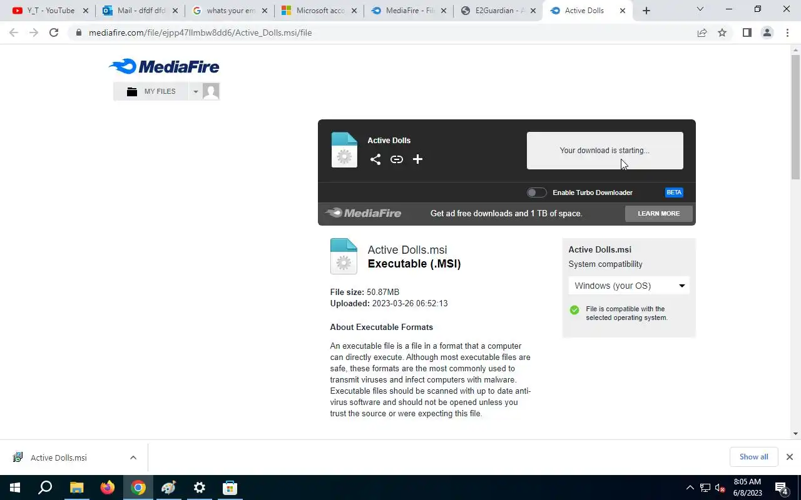Click the Active Dolls file icon in dark header

pos(344,150)
